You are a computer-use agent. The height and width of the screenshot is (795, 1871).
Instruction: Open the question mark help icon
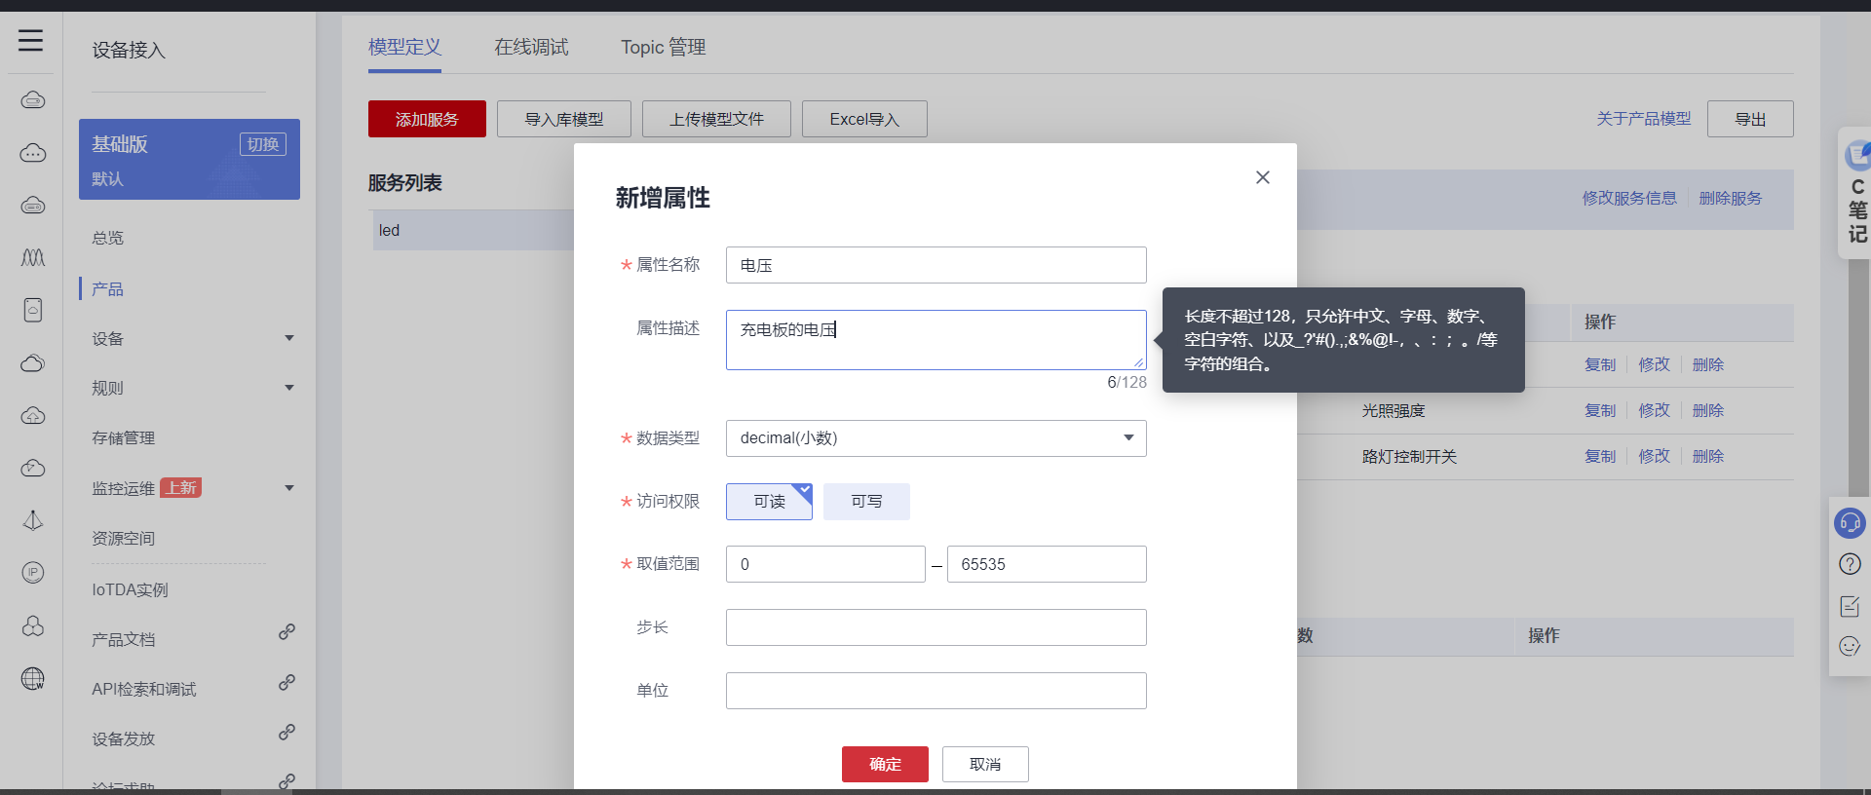[x=1850, y=564]
